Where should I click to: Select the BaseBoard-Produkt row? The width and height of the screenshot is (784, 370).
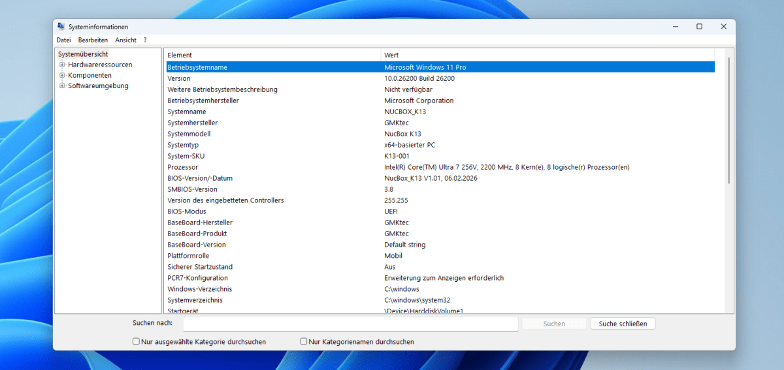pyautogui.click(x=439, y=234)
